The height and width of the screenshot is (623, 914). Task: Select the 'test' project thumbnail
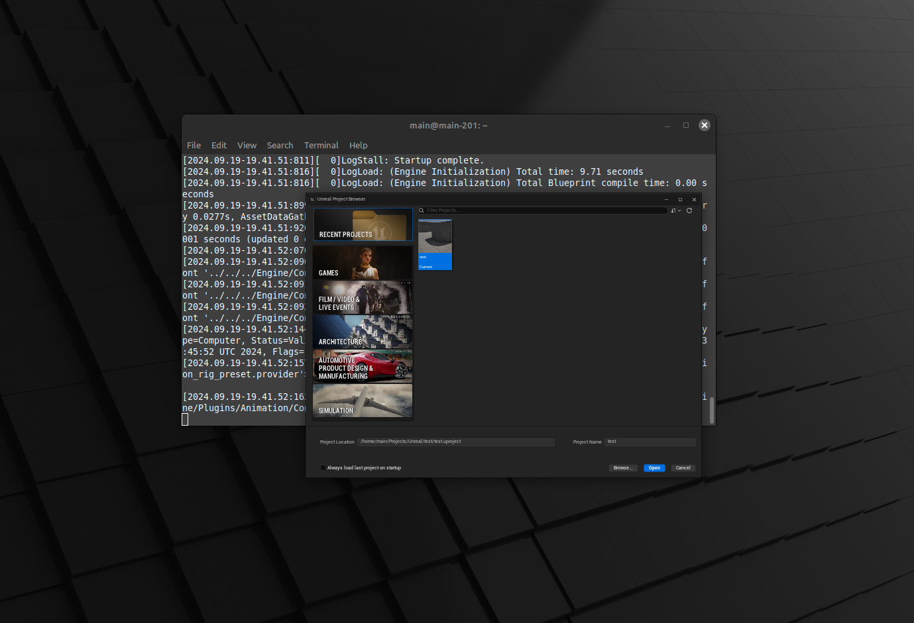435,244
